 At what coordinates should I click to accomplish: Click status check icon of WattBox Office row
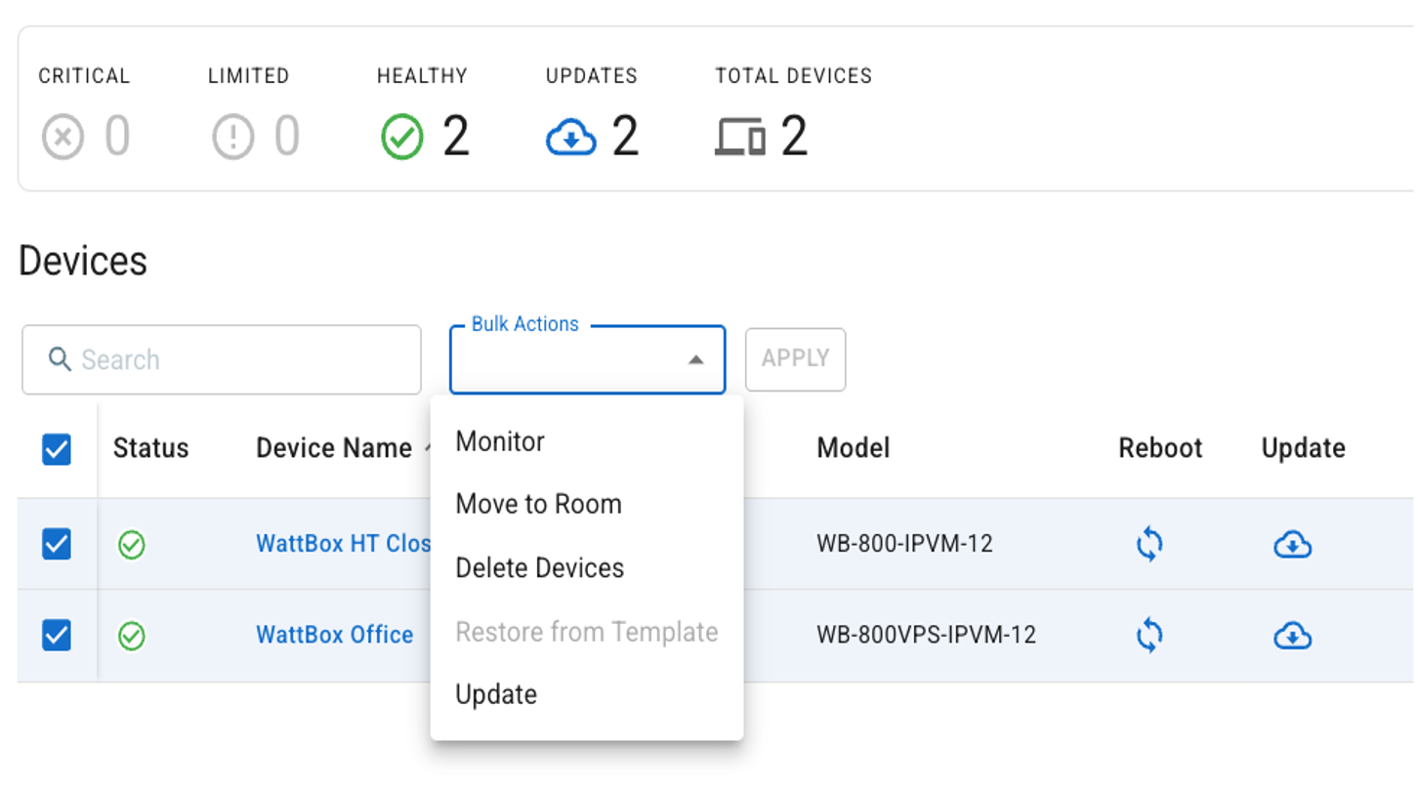click(132, 637)
